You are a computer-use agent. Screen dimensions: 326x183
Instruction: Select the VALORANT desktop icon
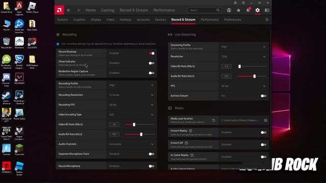click(x=19, y=78)
